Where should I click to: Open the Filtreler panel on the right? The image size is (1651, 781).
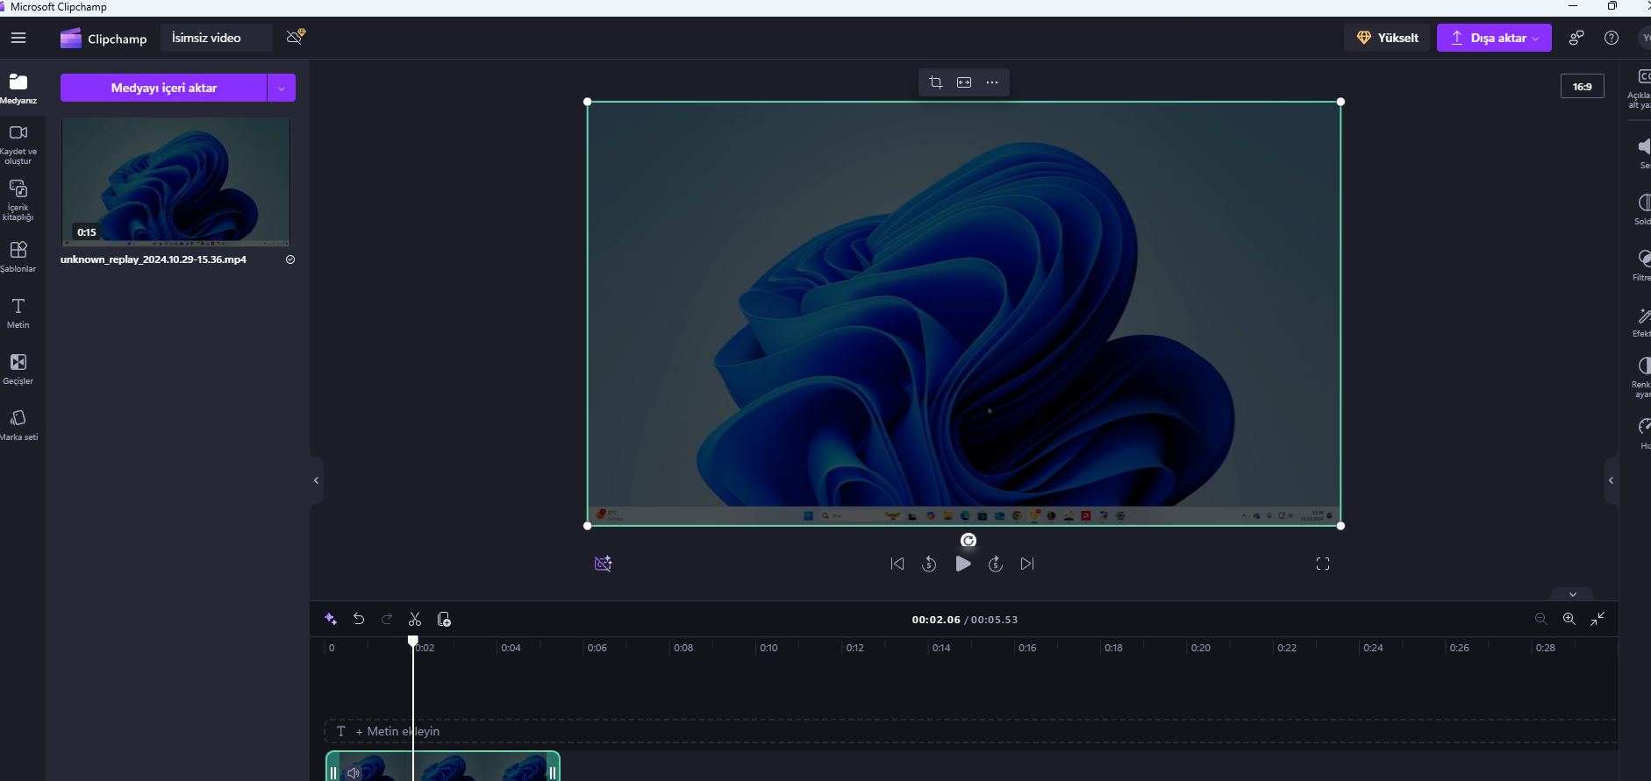click(x=1642, y=266)
